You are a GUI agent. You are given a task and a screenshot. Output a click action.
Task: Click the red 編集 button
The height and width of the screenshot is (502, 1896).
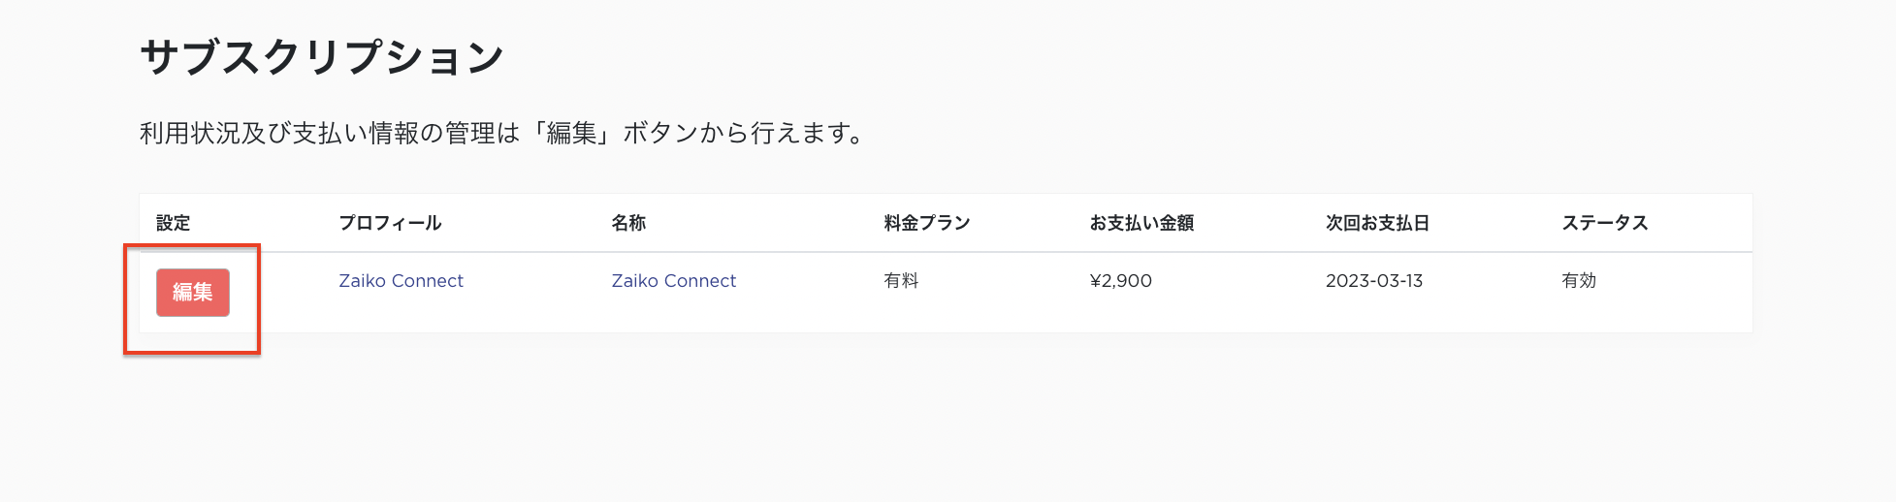(193, 293)
